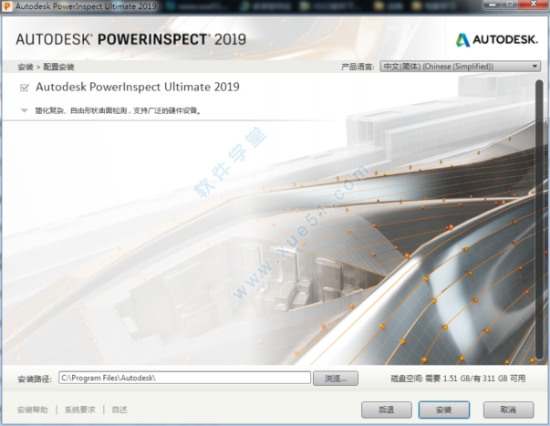Open the 系统要求 system requirements link
This screenshot has height=426, width=550.
click(80, 410)
